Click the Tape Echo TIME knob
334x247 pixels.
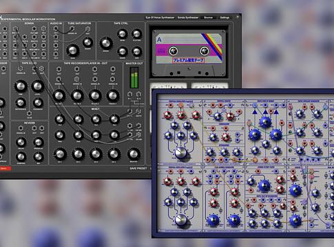[x=21, y=86]
